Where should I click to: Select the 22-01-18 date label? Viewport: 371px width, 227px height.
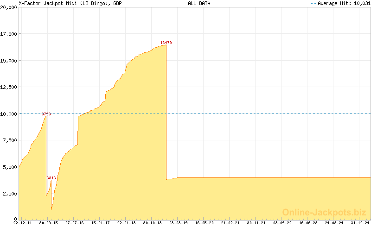tap(126, 223)
